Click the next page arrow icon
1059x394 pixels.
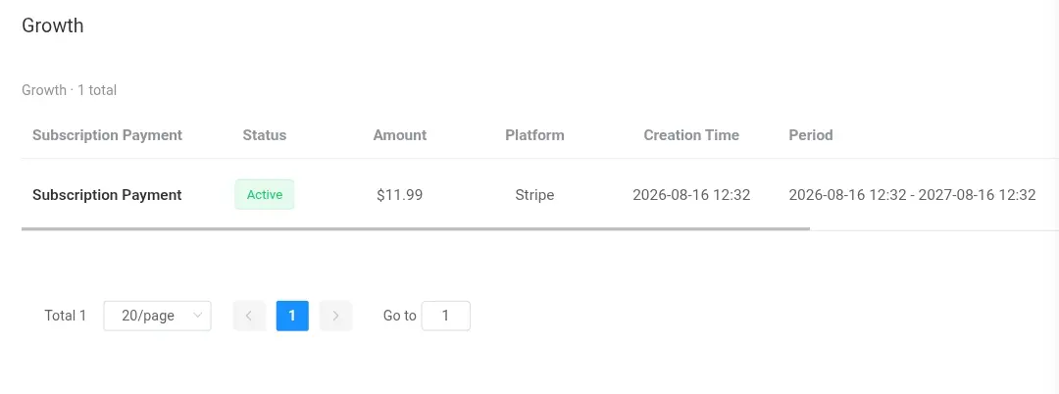pos(335,316)
